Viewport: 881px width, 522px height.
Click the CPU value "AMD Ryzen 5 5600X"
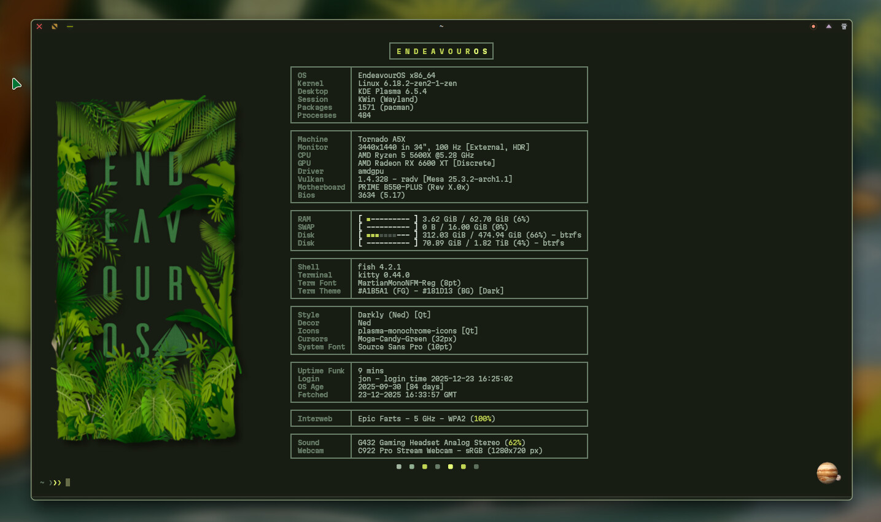[x=397, y=155]
